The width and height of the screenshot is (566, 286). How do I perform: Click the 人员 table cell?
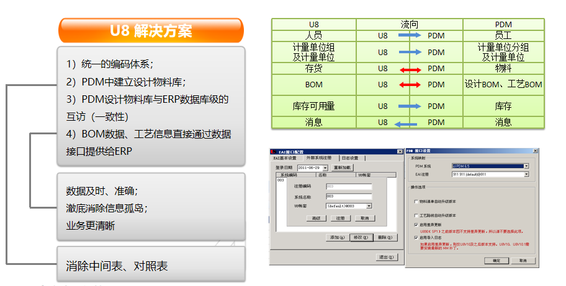(x=313, y=36)
